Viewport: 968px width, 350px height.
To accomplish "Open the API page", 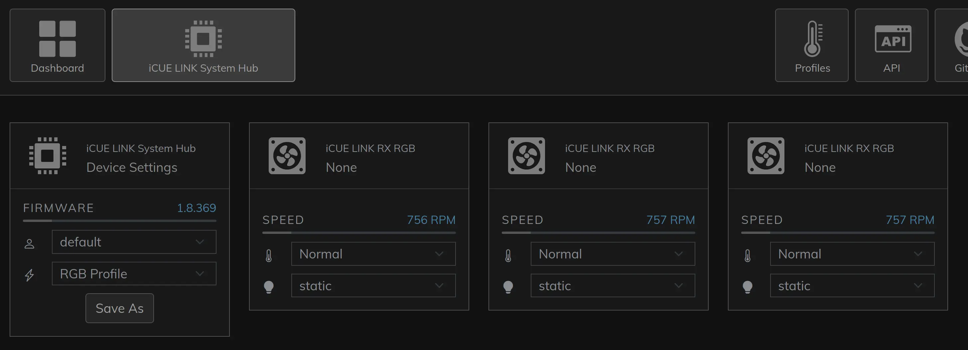I will pos(891,45).
